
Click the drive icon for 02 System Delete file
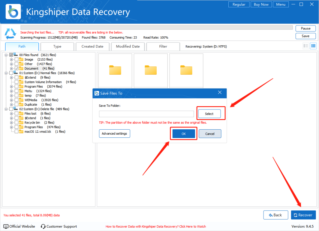point(16,109)
